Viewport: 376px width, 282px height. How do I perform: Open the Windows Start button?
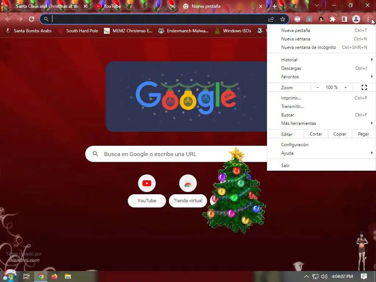[x=10, y=276]
